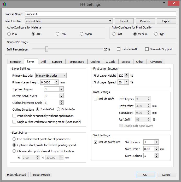
Task: Expand the Primary Extruder dropdown
Action: pos(51,76)
